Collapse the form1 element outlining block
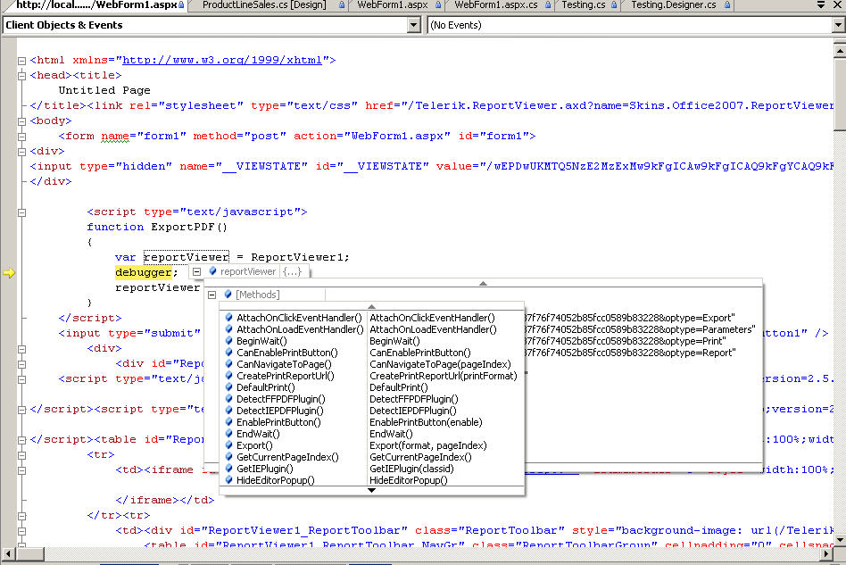846x565 pixels. [22, 137]
